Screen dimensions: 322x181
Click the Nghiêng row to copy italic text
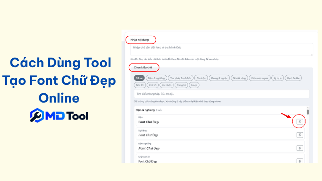pyautogui.click(x=220, y=134)
